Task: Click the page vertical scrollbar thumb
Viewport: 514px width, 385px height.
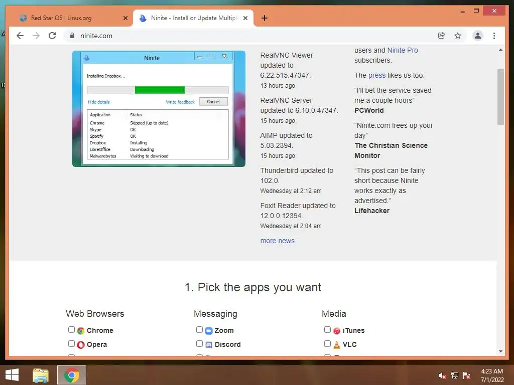Action: pos(500,97)
